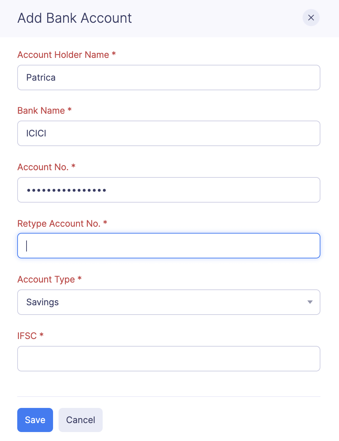Focus the Retype Account No. field
This screenshot has width=339, height=441.
tap(169, 246)
